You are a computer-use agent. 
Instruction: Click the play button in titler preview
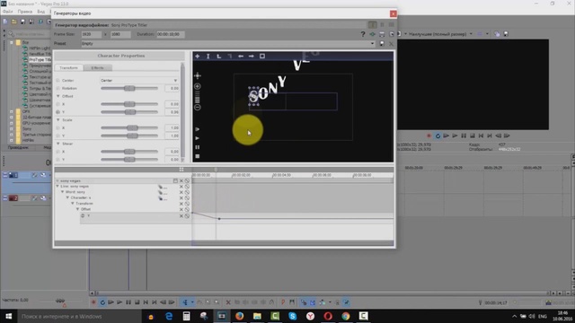pyautogui.click(x=198, y=138)
